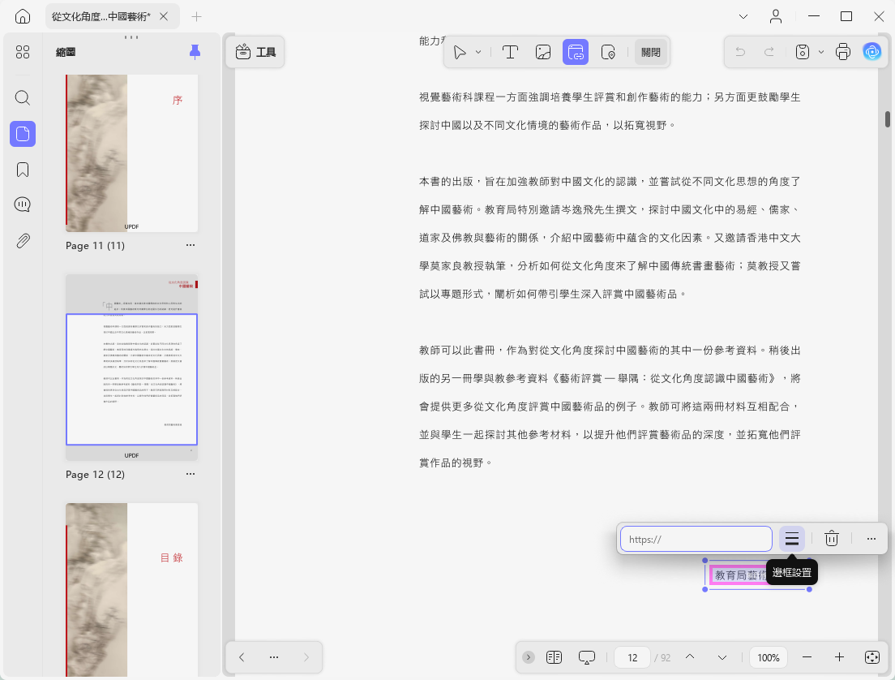Save the document with disk icon

point(803,52)
